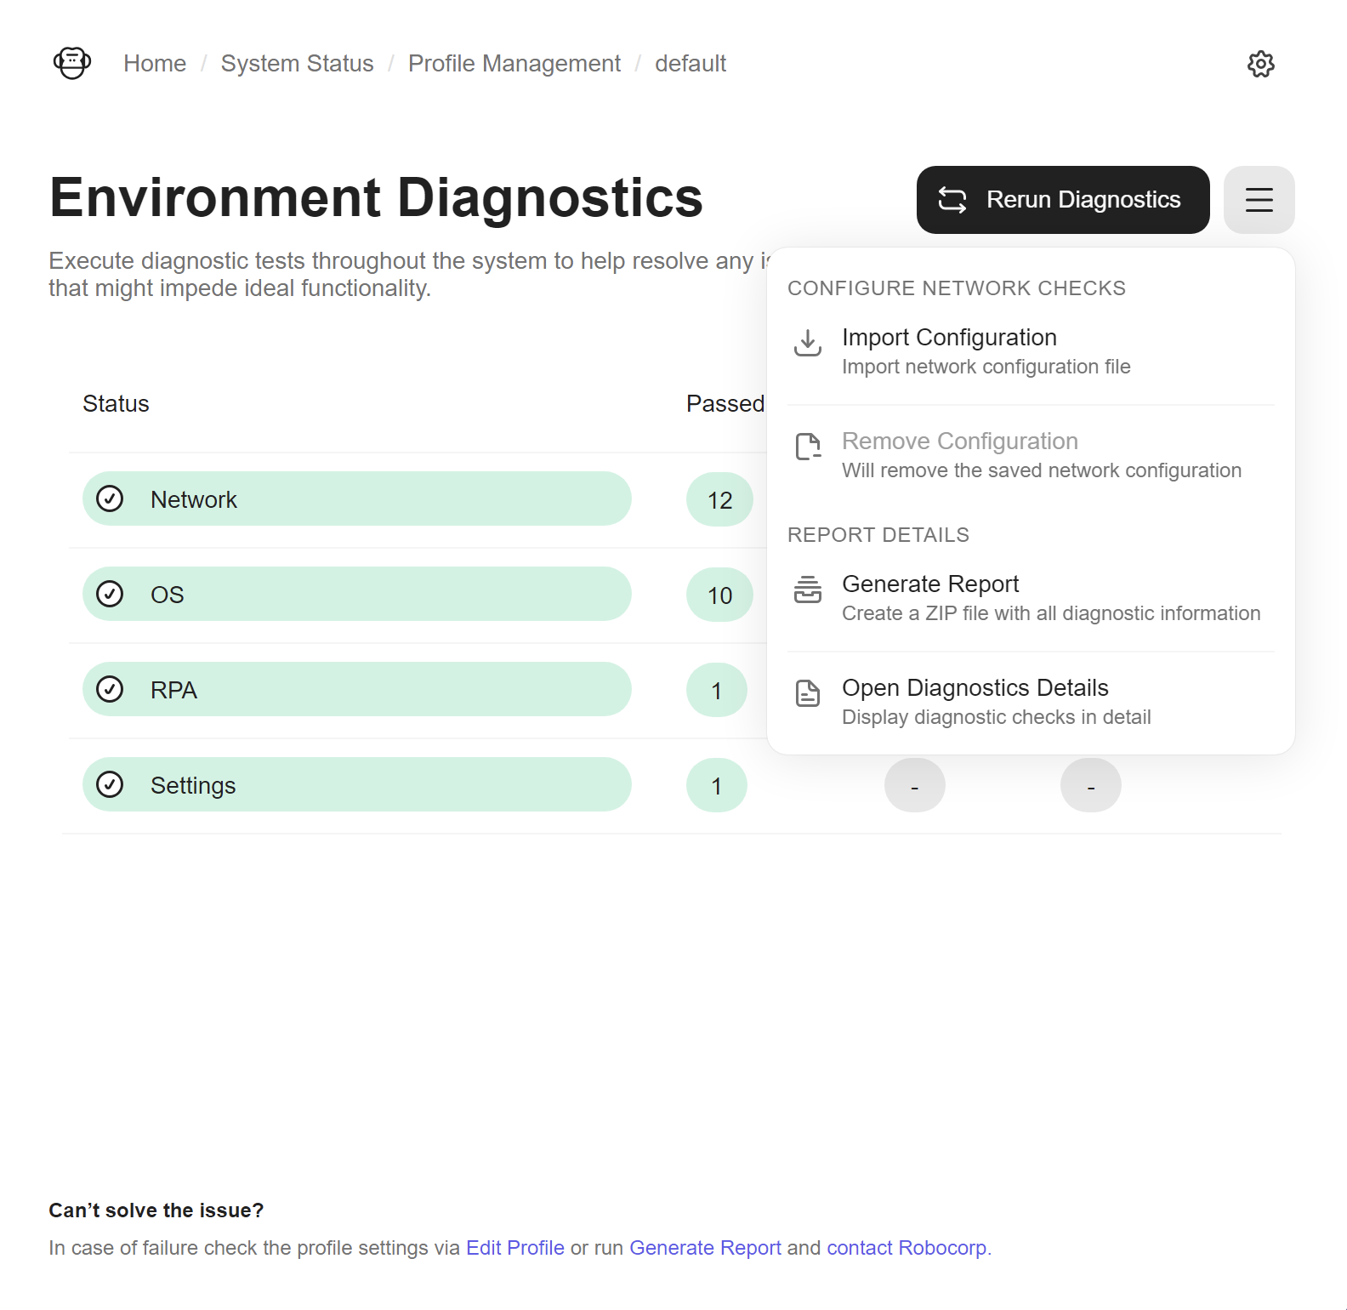The image size is (1347, 1310).
Task: Follow the Edit Profile link
Action: click(515, 1248)
